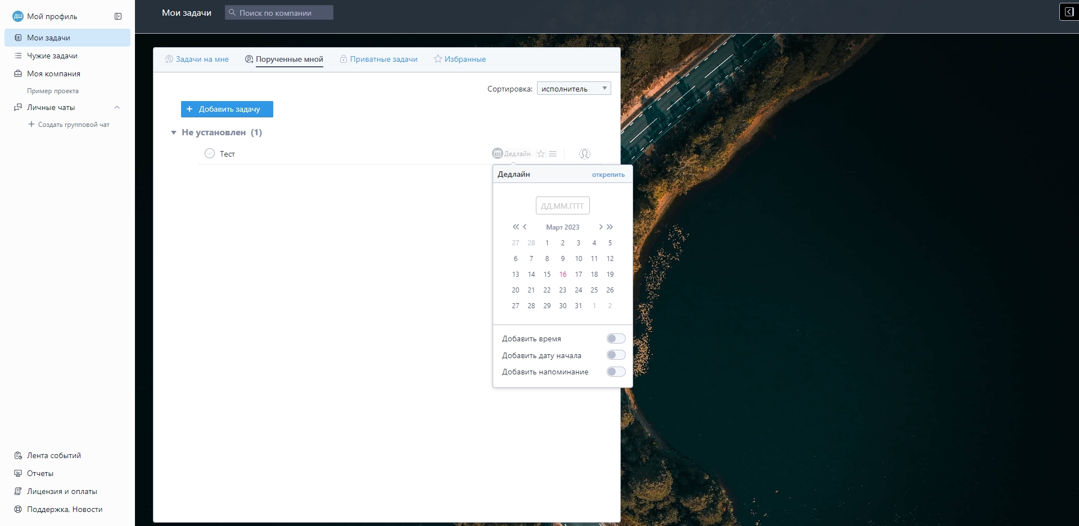Screen dimensions: 1079x526
Task: Open Мои задачи in sidebar
Action: point(67,38)
